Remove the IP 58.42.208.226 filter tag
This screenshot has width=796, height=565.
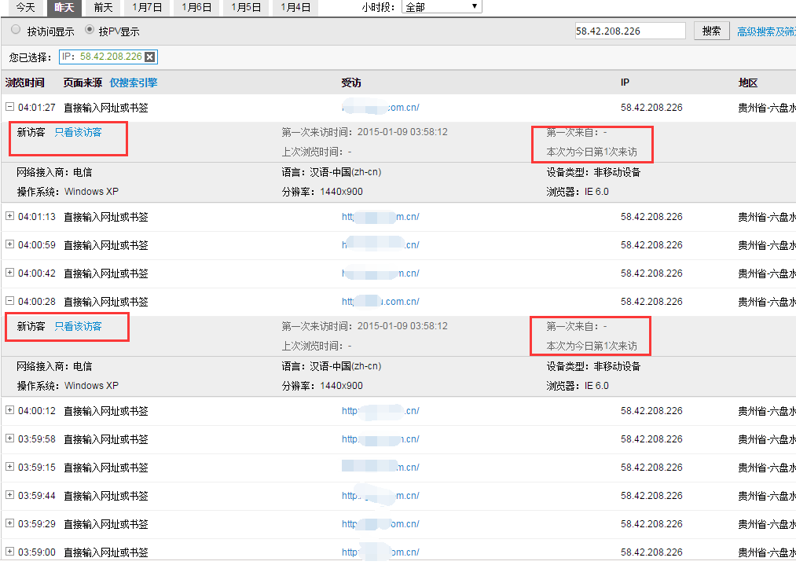[150, 57]
